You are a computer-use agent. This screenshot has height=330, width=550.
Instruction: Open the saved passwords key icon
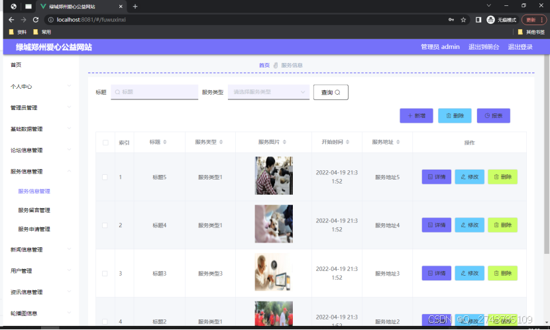point(451,20)
